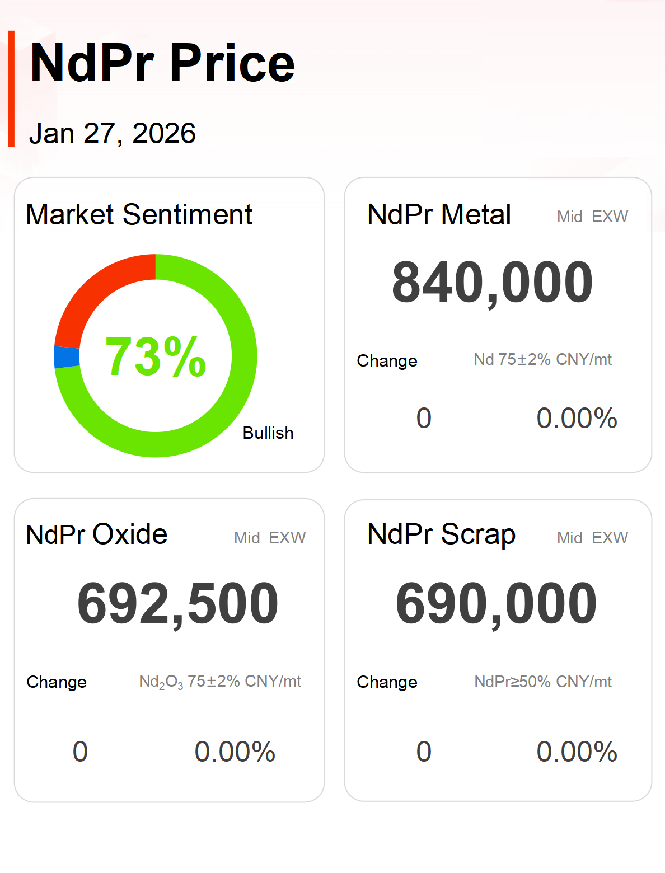665x873 pixels.
Task: Open the NdPr Oxide card heading
Action: (x=97, y=534)
